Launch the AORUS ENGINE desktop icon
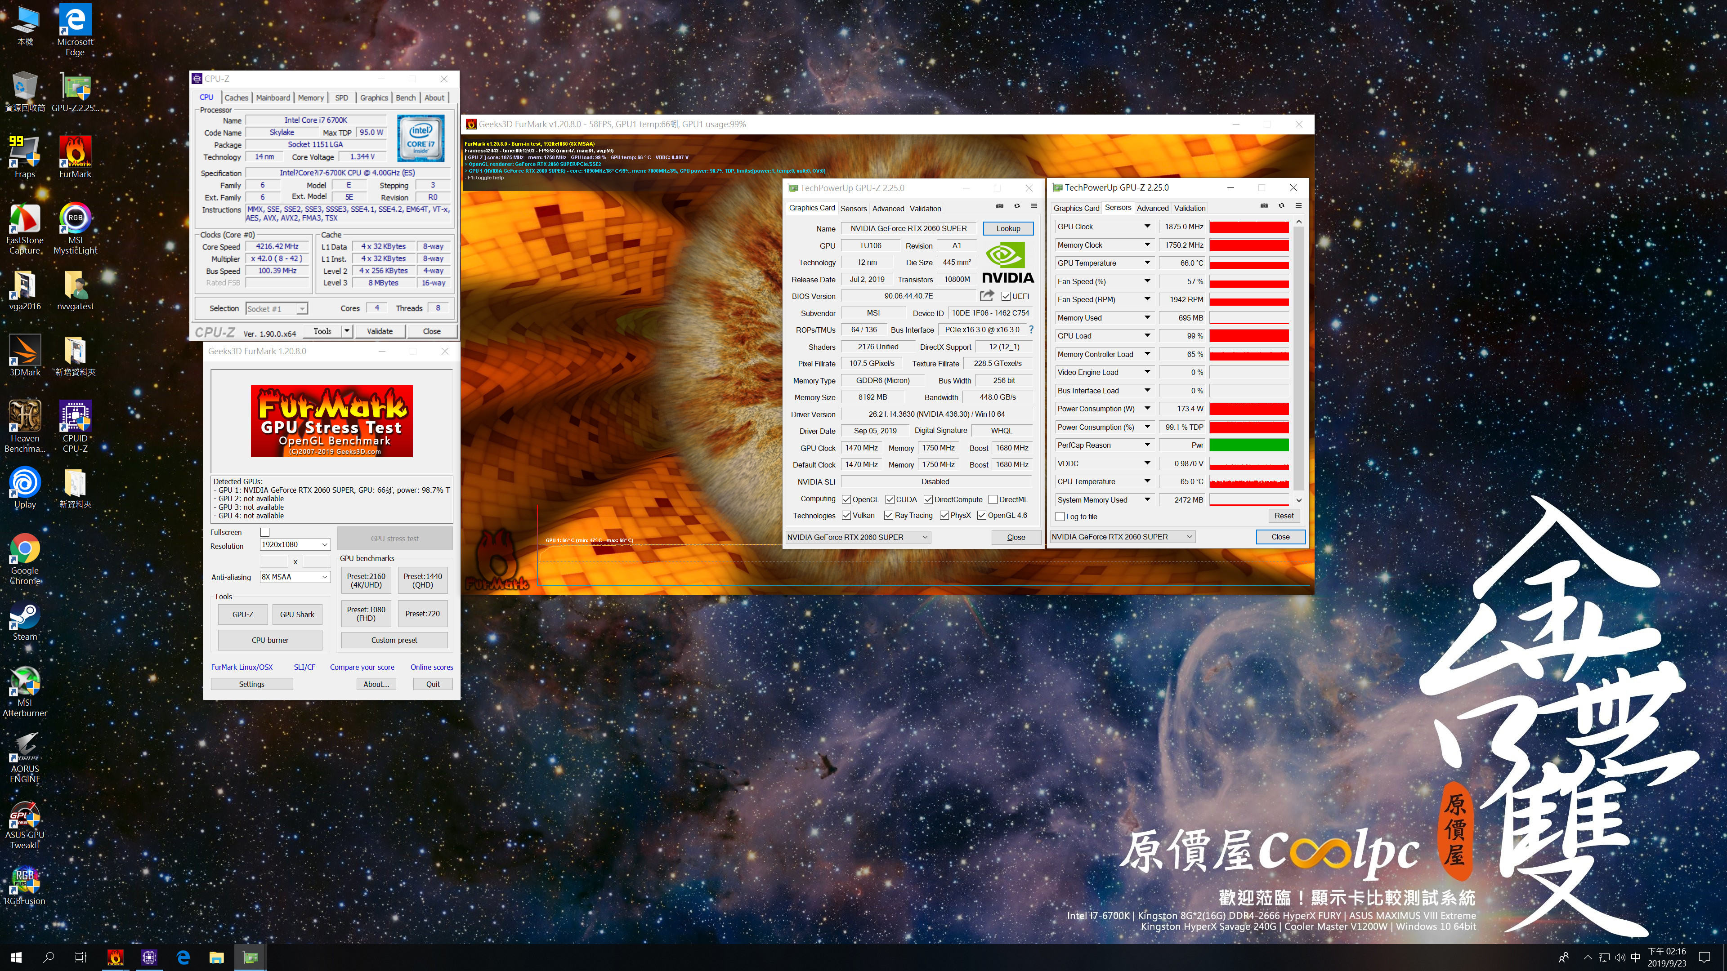The height and width of the screenshot is (971, 1727). coord(25,757)
